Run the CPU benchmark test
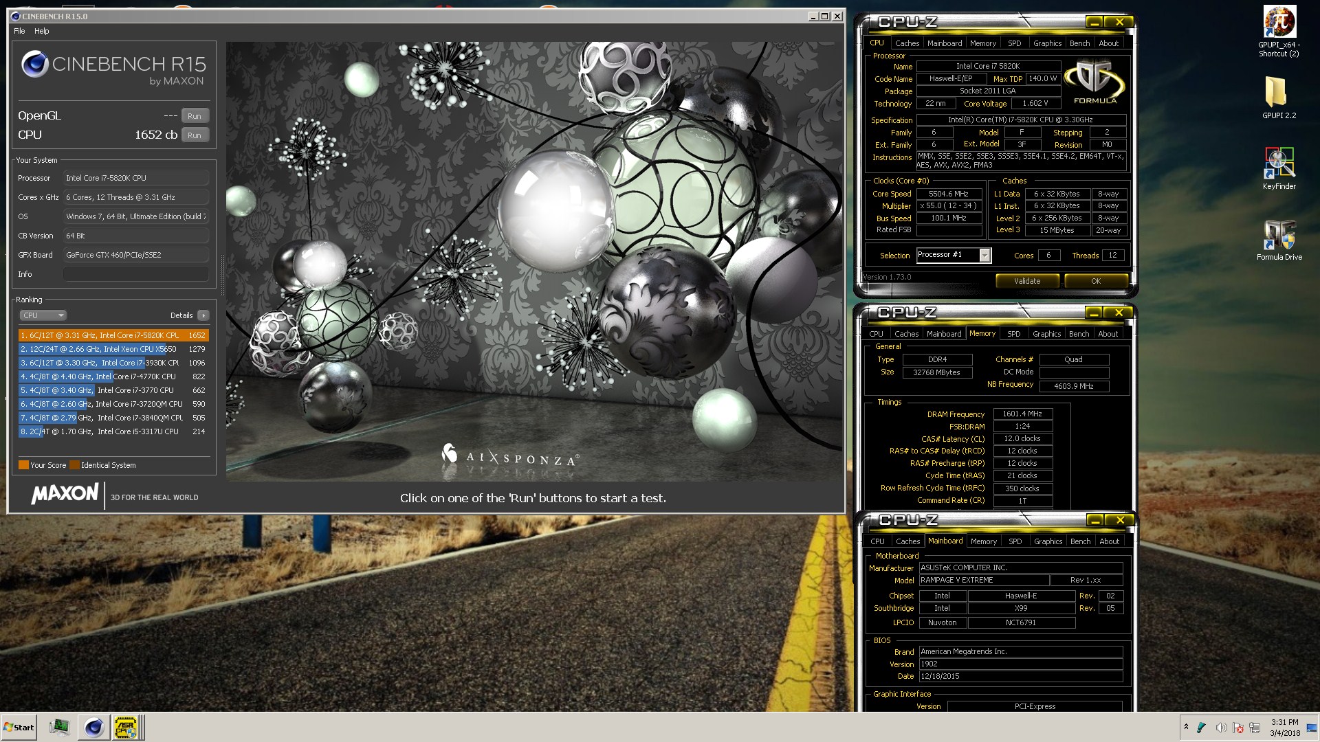 click(195, 135)
